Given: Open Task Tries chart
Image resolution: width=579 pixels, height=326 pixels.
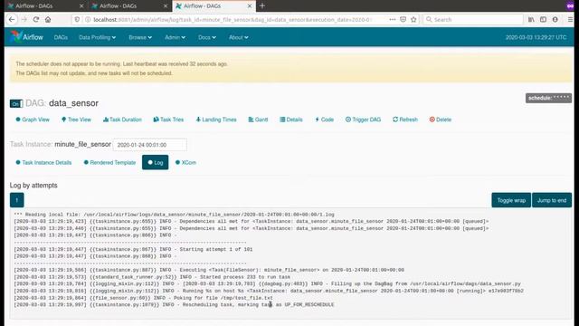Looking at the screenshot, I should point(168,120).
